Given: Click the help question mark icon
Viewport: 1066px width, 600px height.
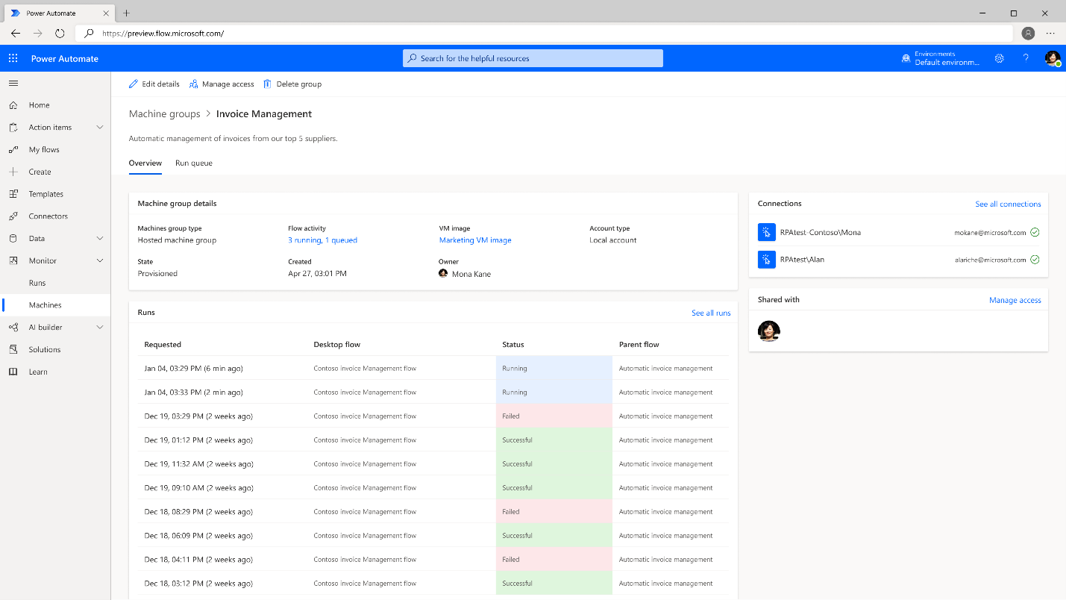Looking at the screenshot, I should (1026, 57).
